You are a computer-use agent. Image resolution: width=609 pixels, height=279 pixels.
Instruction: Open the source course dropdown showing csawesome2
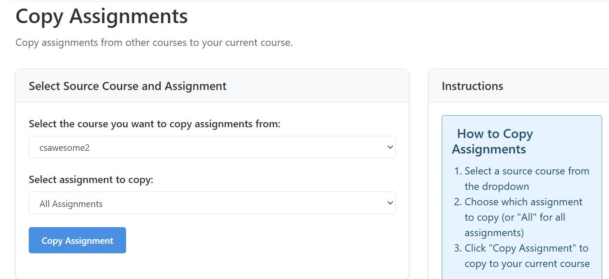(x=212, y=147)
